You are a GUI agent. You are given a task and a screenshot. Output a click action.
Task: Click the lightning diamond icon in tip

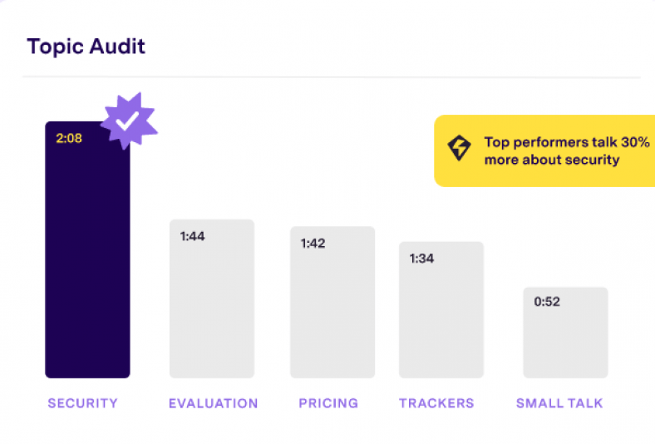click(x=459, y=150)
